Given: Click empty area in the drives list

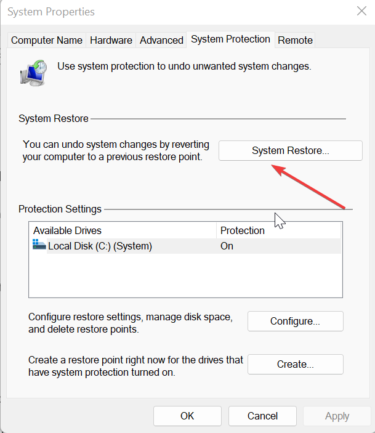Looking at the screenshot, I should point(185,277).
